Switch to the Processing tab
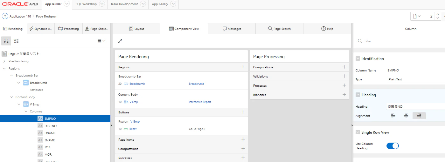445x162 pixels. pos(68,29)
